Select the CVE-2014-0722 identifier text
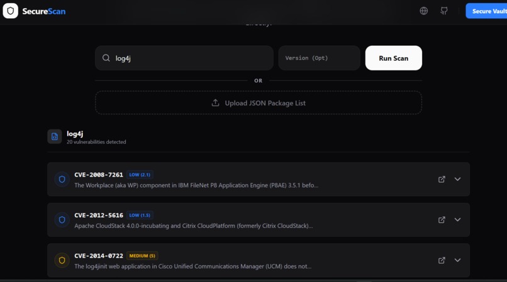Image resolution: width=507 pixels, height=282 pixels. (x=99, y=256)
